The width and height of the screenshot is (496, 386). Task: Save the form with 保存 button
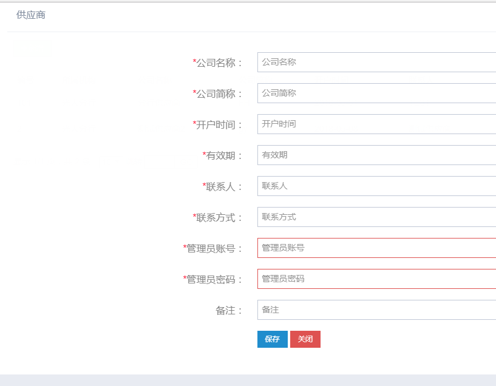273,339
